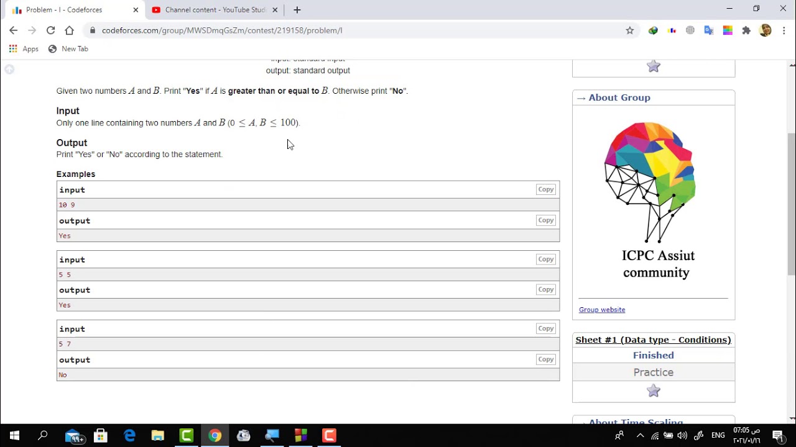796x447 pixels.
Task: Open the Extensions puzzle icon
Action: [746, 30]
